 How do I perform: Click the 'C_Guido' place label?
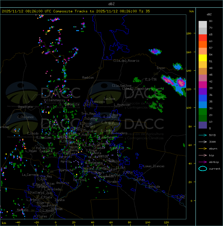tap(33, 133)
